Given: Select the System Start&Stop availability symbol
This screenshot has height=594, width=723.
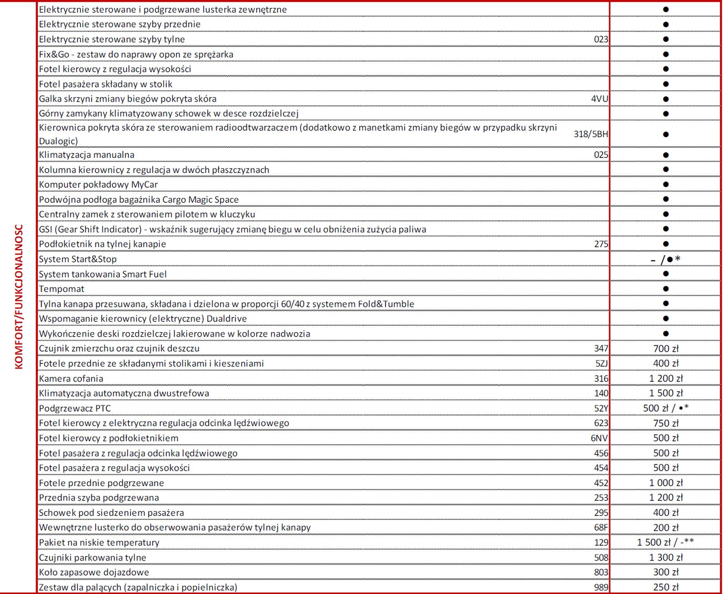Looking at the screenshot, I should (x=665, y=259).
